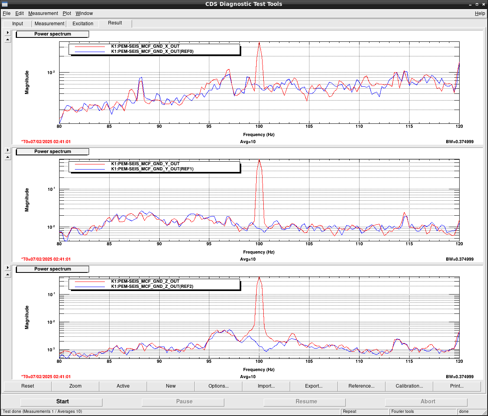Viewport: 488px width, 416px height.
Task: Click legend entry K1:PEM-SEIS_MCF_GND_Y_OUT
Action: coord(145,164)
